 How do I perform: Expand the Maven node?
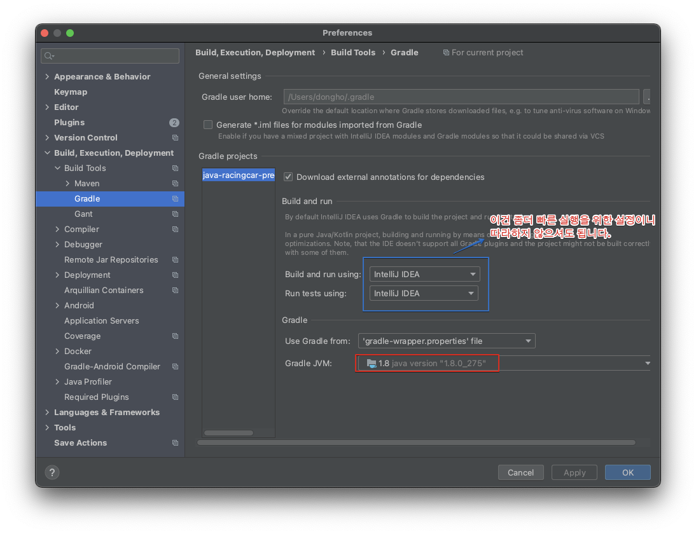click(67, 184)
